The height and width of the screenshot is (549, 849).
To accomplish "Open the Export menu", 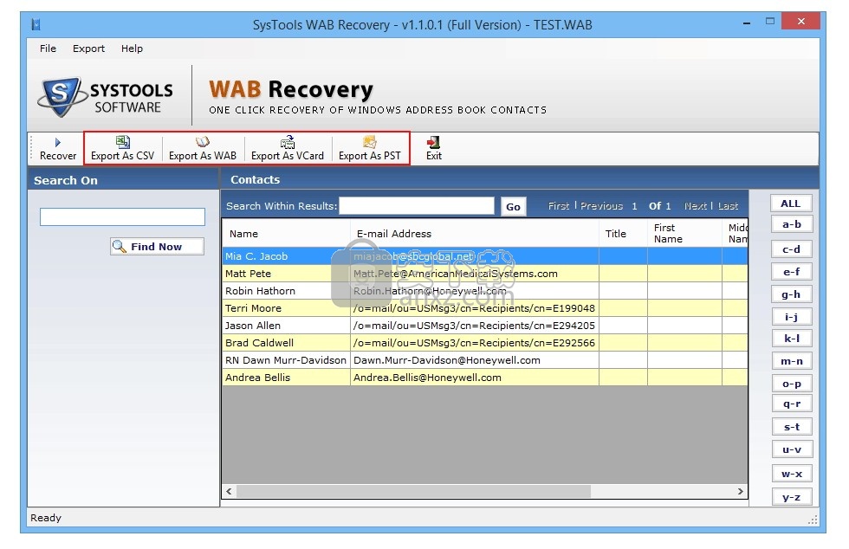I will (x=88, y=48).
